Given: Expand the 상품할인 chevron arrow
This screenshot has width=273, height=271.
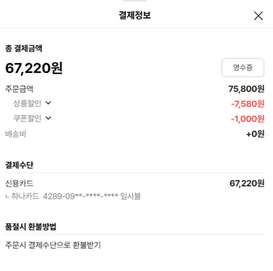Looking at the screenshot, I should tap(48, 103).
